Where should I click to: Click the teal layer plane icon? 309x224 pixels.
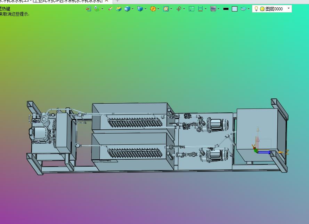[x=243, y=9]
